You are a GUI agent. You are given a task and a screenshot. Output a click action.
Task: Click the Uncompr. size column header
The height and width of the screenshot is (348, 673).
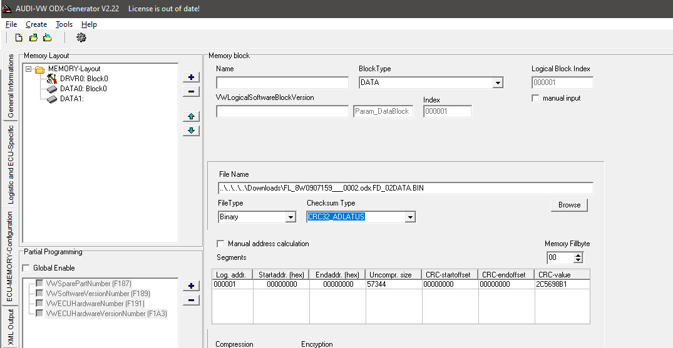point(394,275)
